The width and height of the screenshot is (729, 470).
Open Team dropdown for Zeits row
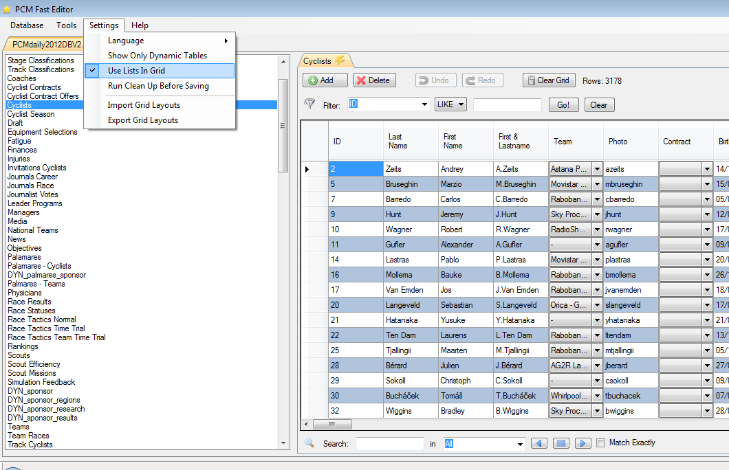[x=597, y=169]
